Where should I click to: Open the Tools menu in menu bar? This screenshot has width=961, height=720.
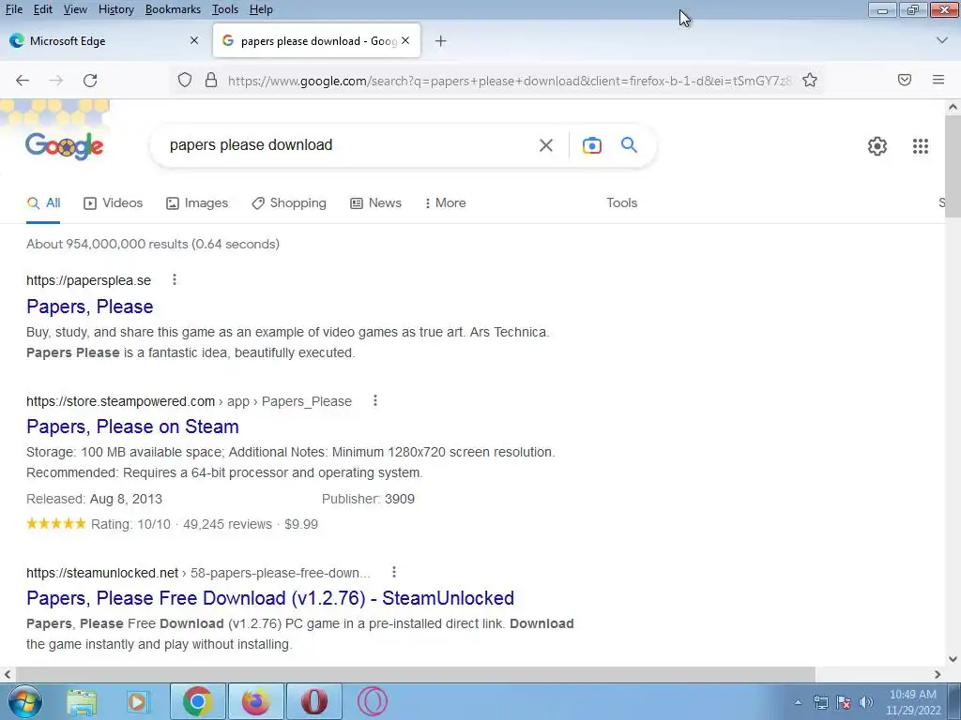coord(225,9)
